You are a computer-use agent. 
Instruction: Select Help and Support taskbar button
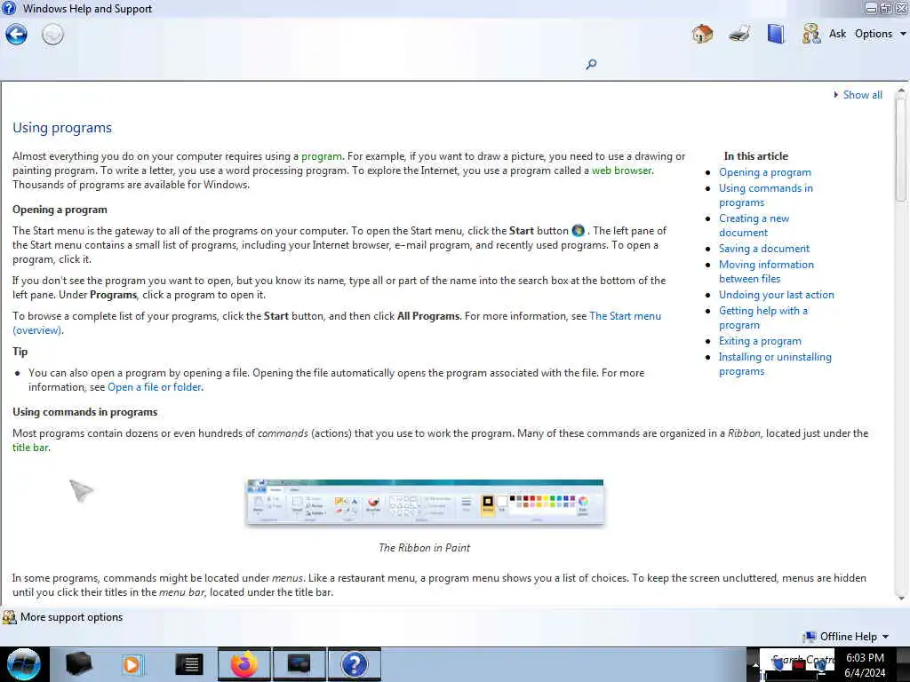(x=355, y=664)
